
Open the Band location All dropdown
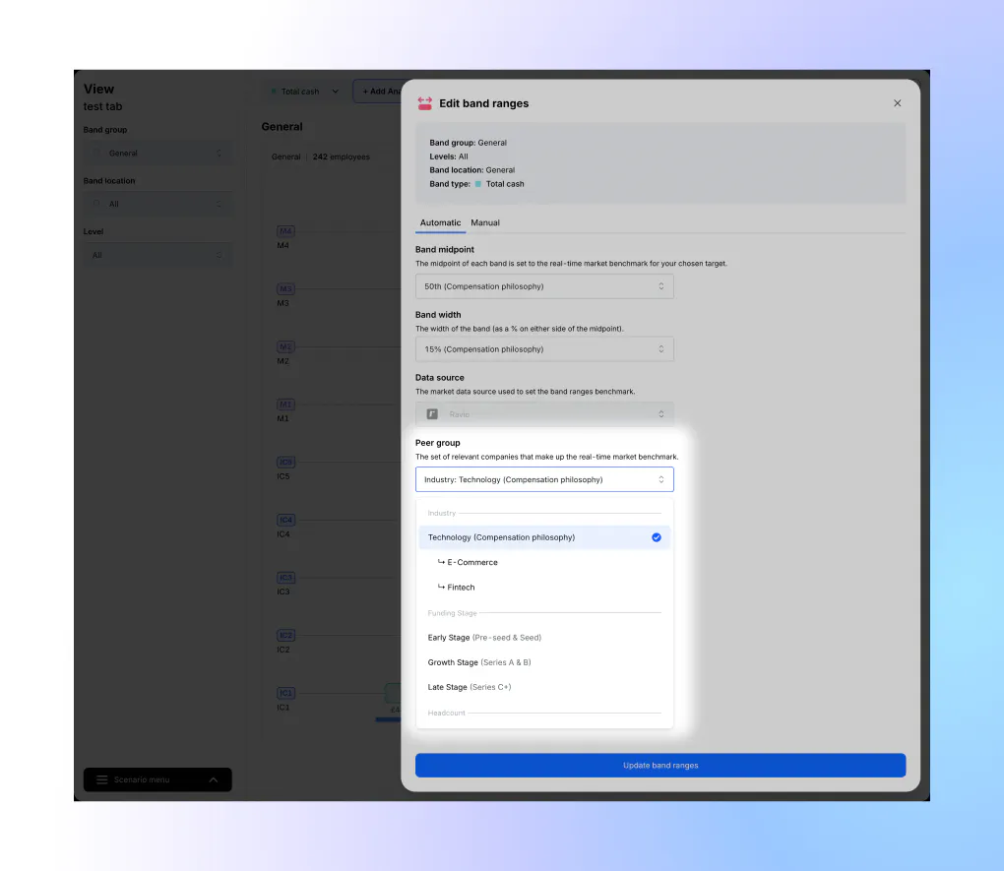(x=157, y=204)
